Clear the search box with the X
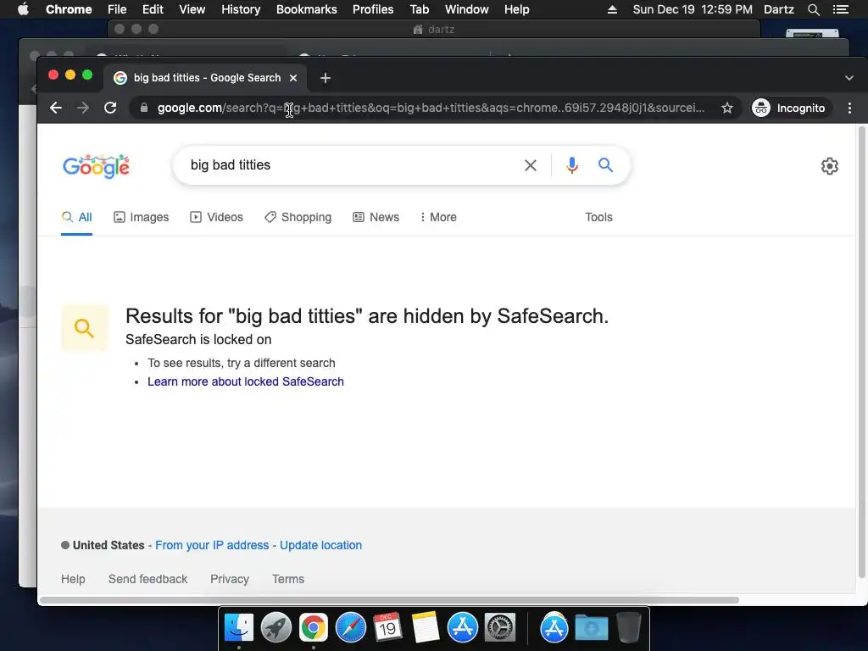This screenshot has width=868, height=651. [531, 165]
